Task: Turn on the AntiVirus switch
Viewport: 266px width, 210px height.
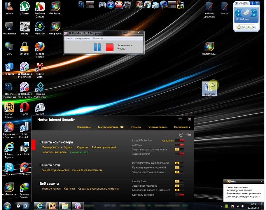Action: pyautogui.click(x=179, y=145)
